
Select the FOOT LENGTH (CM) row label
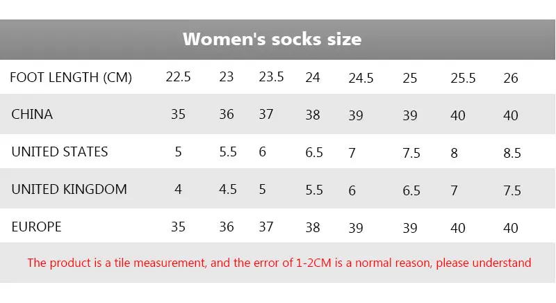pos(71,77)
